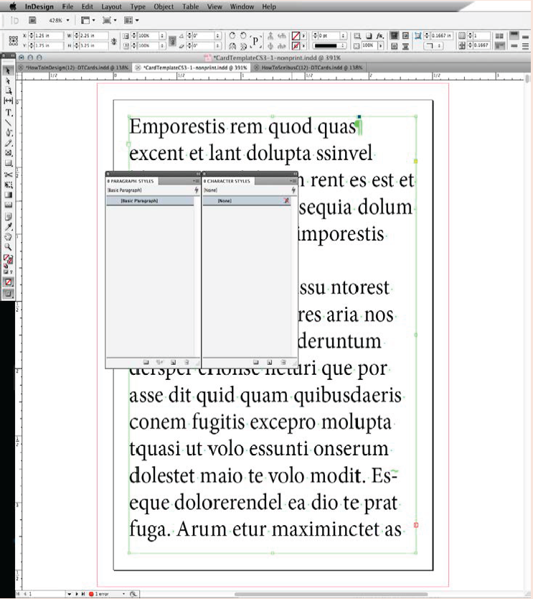Image resolution: width=533 pixels, height=599 pixels.
Task: Open the View Options dropdown
Action: pyautogui.click(x=89, y=20)
